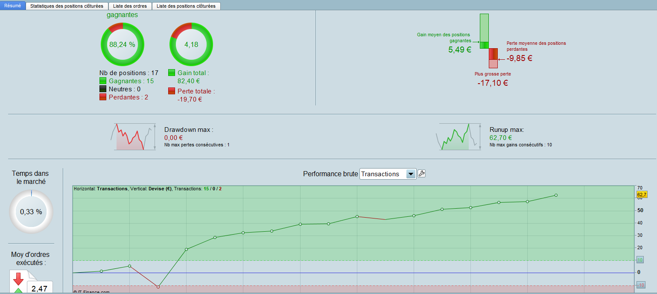The width and height of the screenshot is (657, 294).
Task: Select the lowest red point on equity curve
Action: point(158,287)
